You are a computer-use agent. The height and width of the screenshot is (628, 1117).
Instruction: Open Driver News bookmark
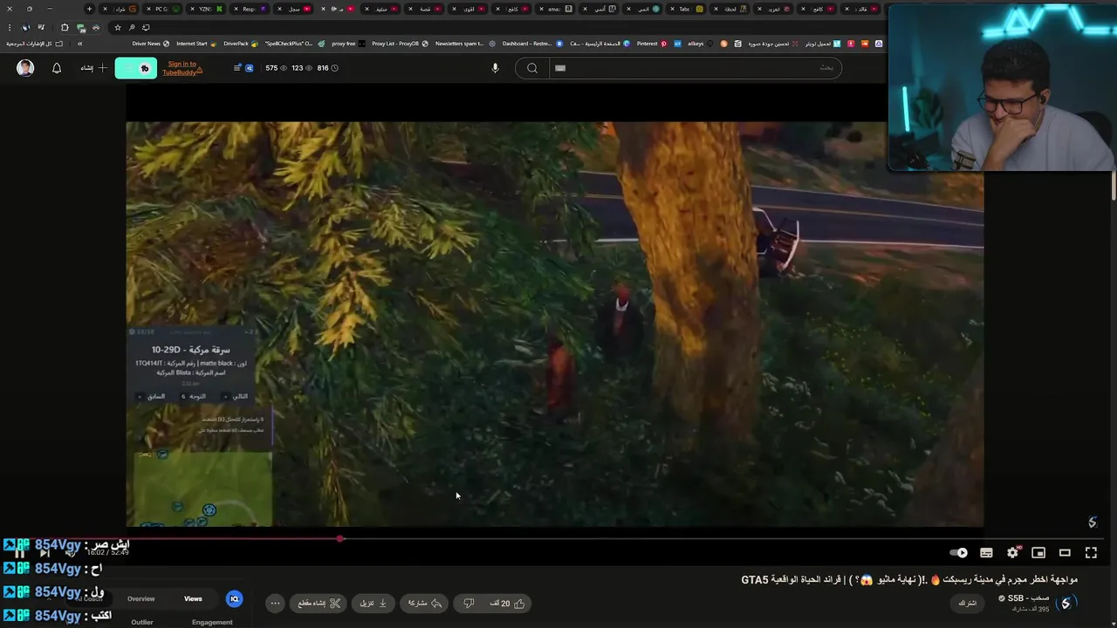pos(150,44)
